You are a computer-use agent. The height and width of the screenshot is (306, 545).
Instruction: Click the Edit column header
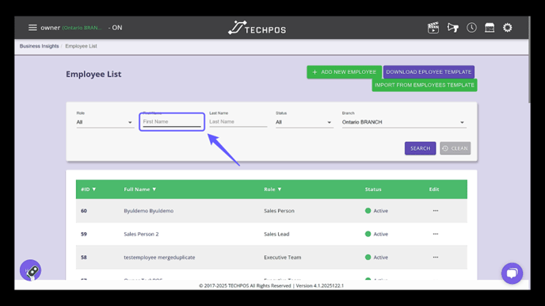(x=434, y=189)
